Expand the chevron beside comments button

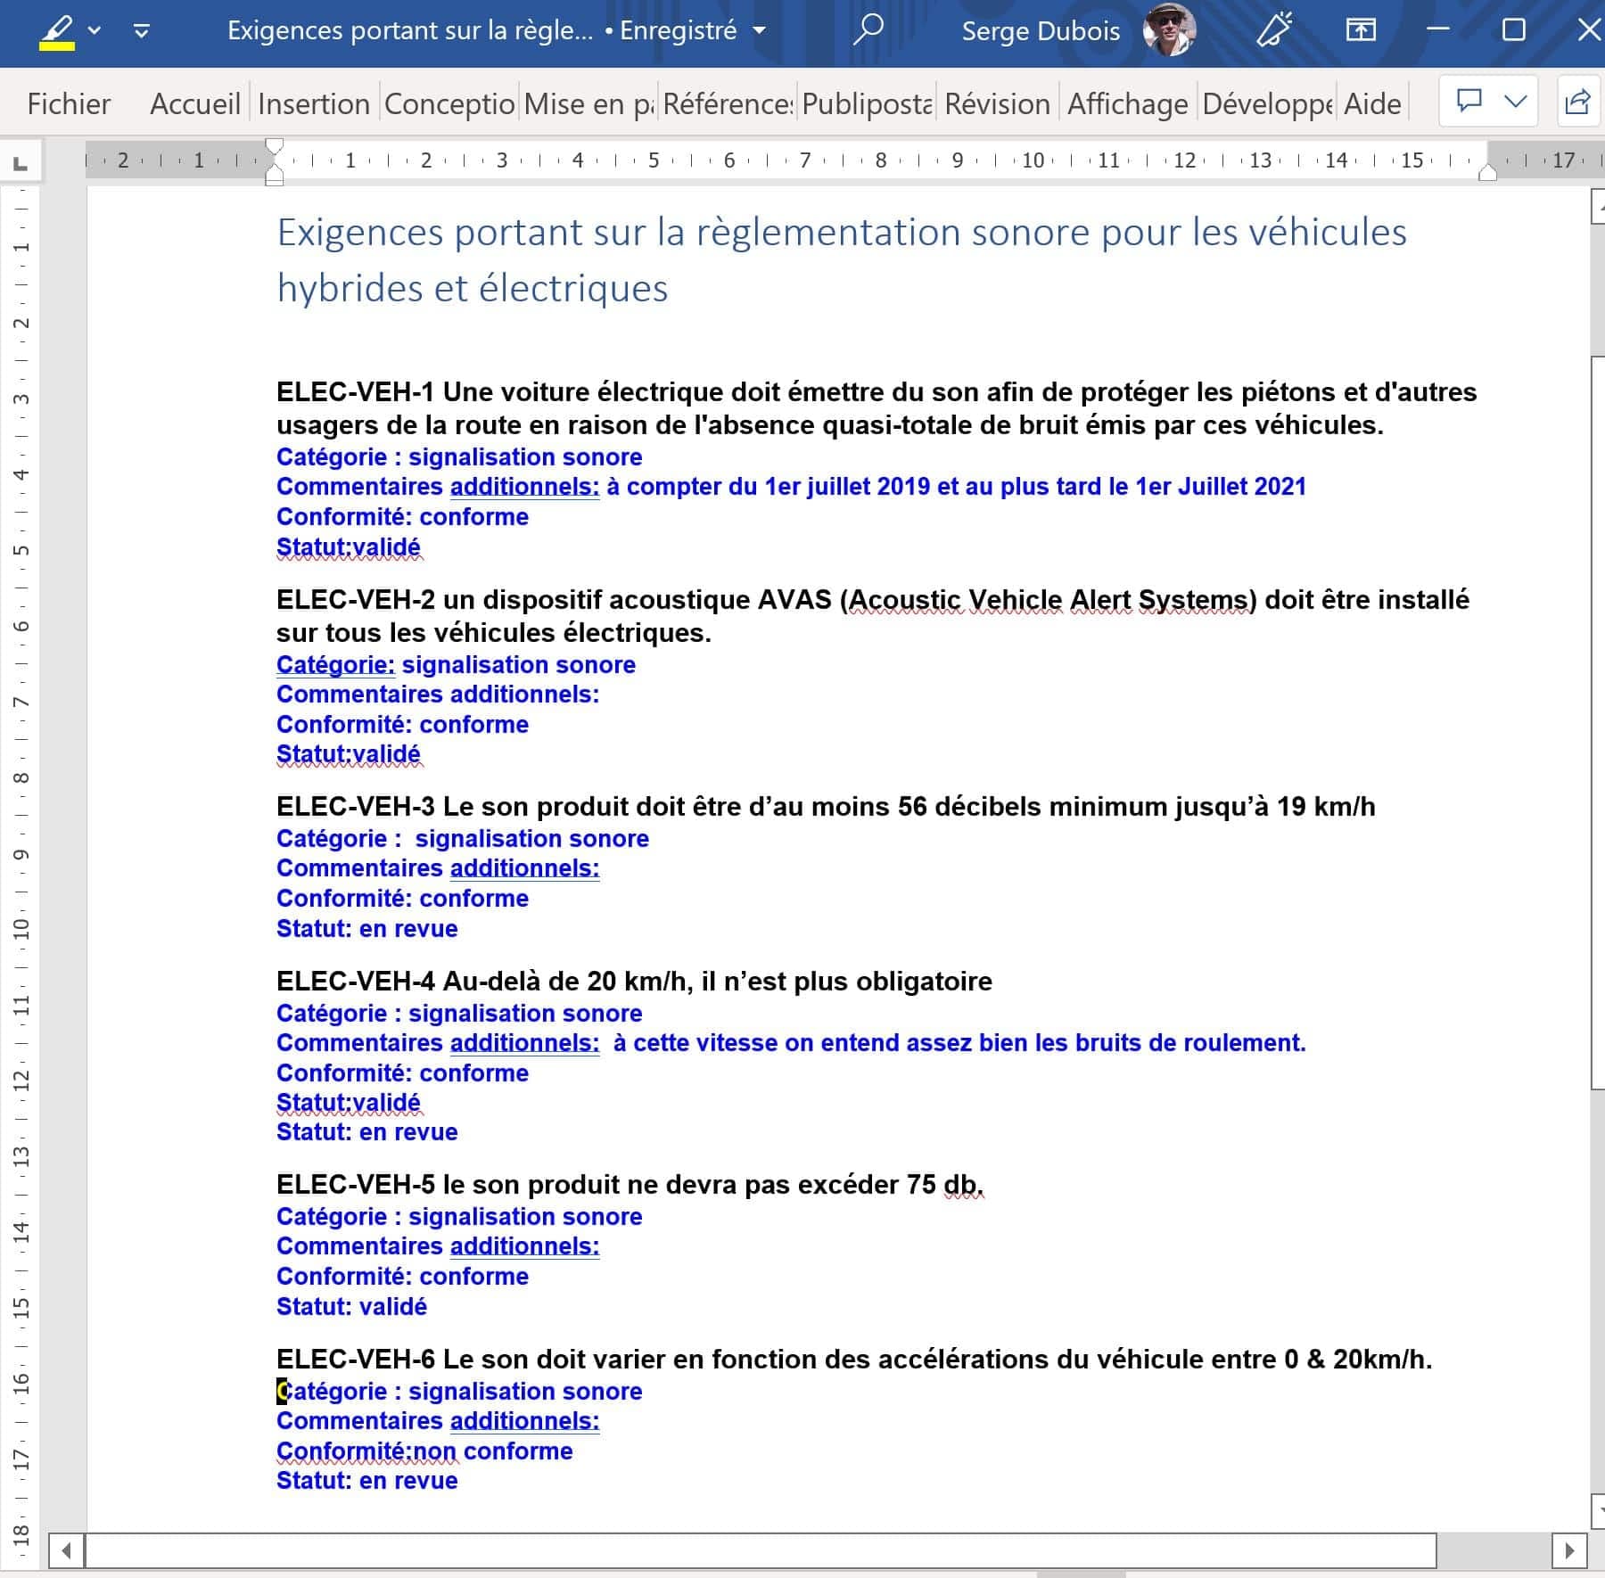[x=1515, y=101]
